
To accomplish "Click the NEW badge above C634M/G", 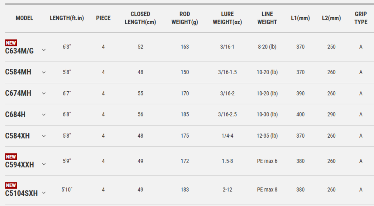I will (11, 43).
